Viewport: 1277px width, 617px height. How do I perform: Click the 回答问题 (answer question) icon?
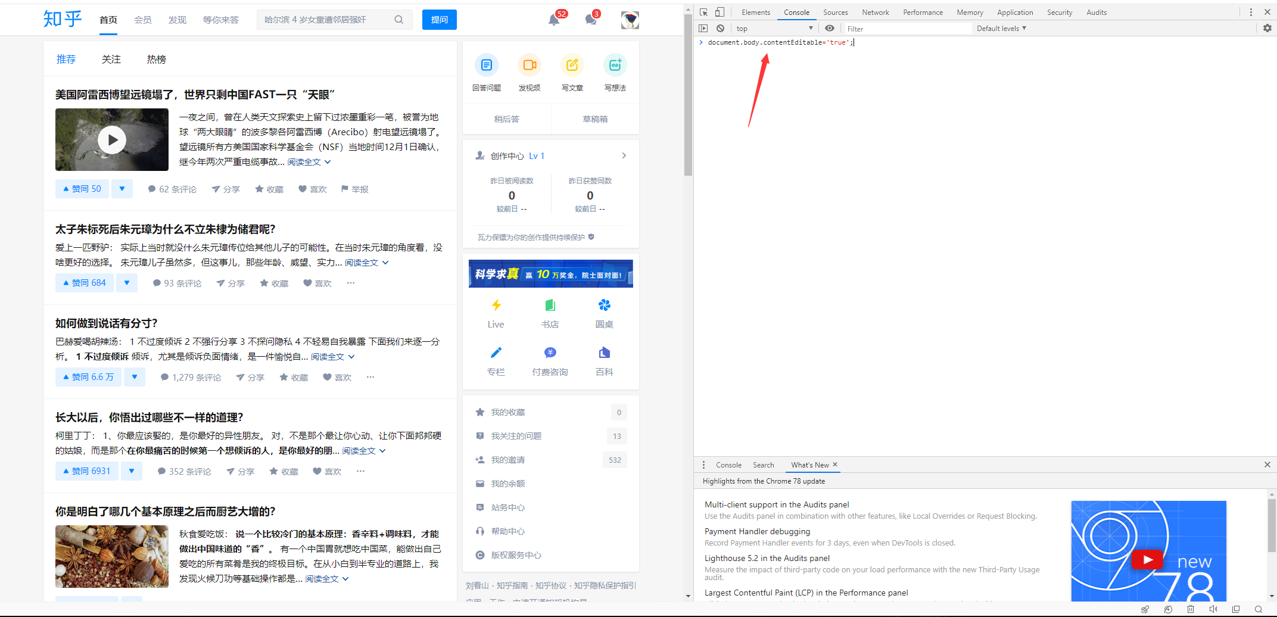(x=487, y=66)
